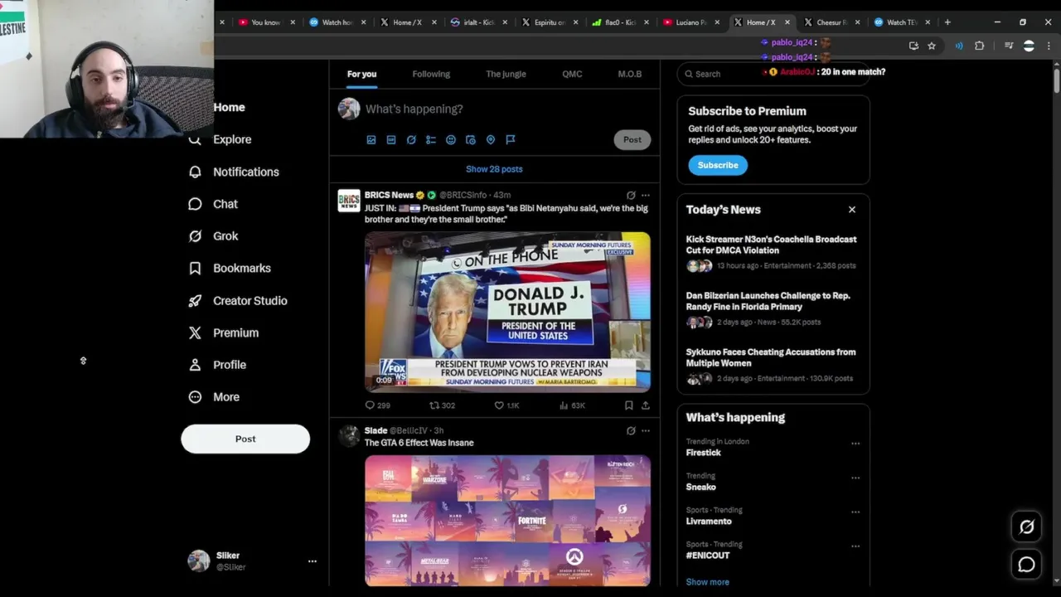This screenshot has width=1061, height=597.
Task: Open emoji picker in composer
Action: pyautogui.click(x=451, y=140)
